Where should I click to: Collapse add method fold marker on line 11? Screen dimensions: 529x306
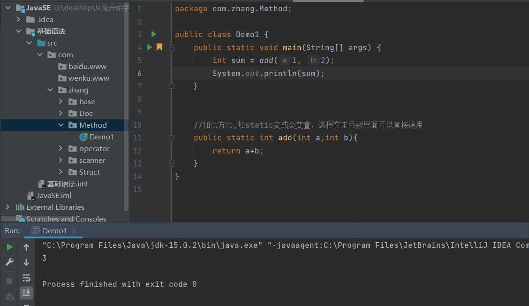pos(171,138)
